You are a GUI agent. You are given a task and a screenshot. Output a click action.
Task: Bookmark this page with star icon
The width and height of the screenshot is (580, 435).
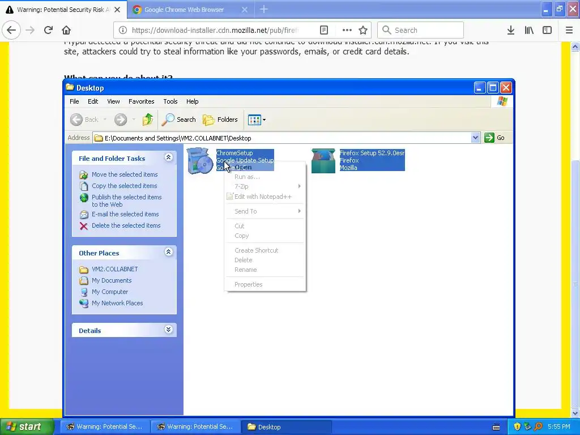[363, 30]
